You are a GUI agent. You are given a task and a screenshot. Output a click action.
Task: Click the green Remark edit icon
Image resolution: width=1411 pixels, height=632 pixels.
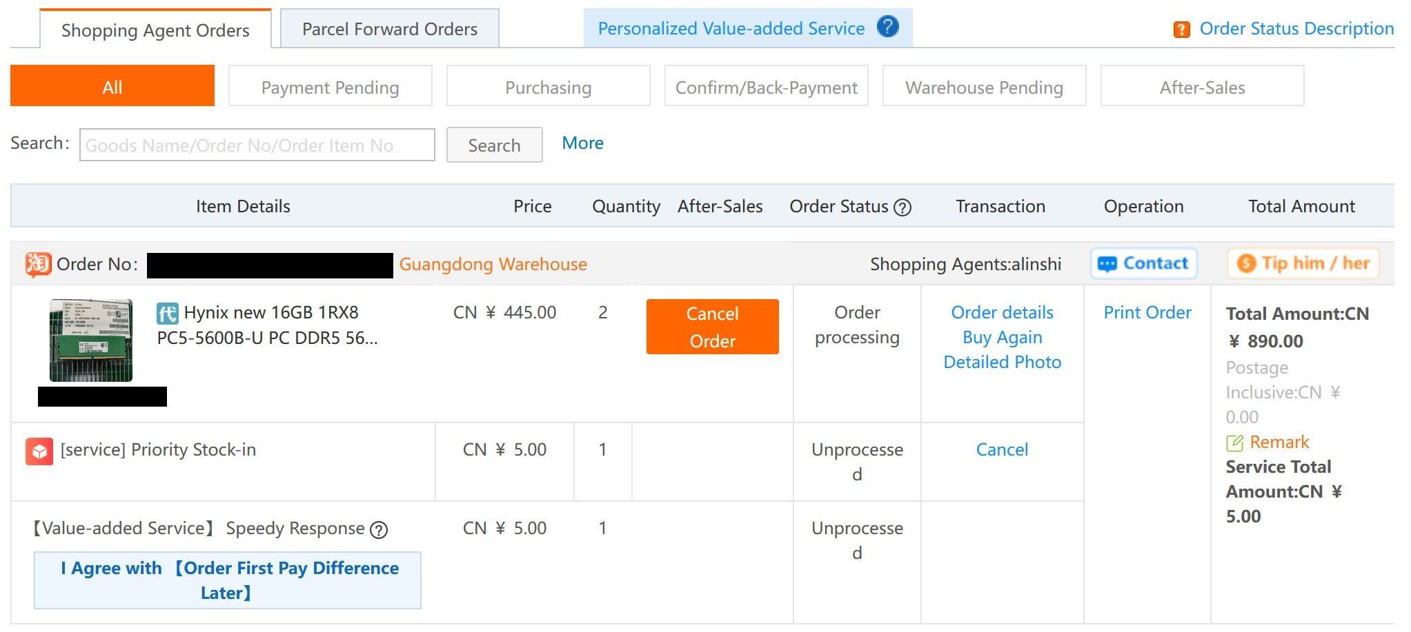pos(1235,442)
